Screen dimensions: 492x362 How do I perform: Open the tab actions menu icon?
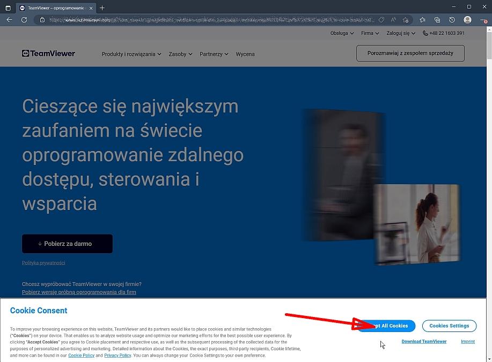coord(8,8)
